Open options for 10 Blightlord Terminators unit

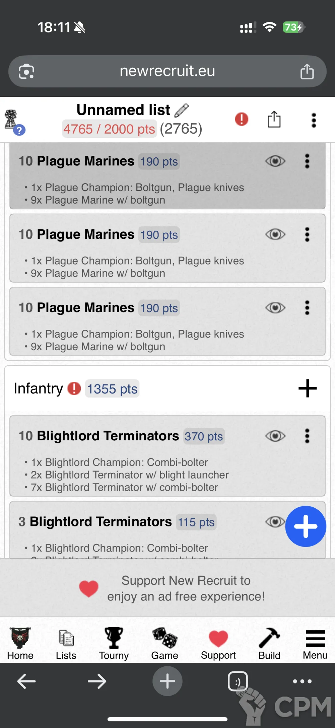point(307,436)
